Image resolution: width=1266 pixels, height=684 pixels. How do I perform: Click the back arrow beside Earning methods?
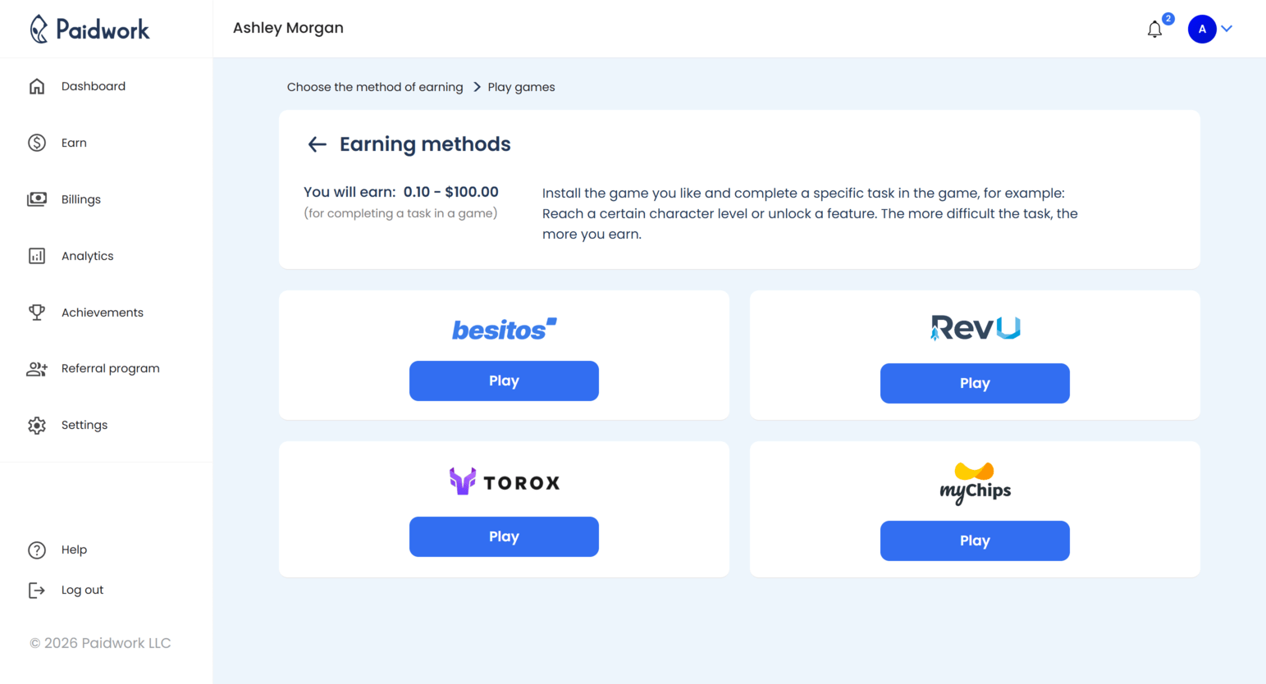(x=317, y=144)
